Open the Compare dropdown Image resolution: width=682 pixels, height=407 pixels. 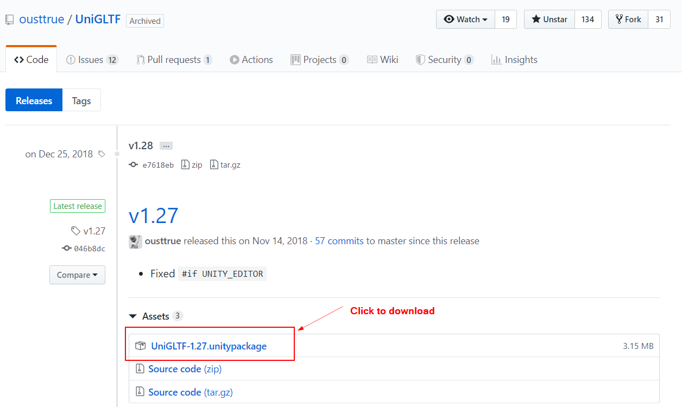pyautogui.click(x=77, y=275)
